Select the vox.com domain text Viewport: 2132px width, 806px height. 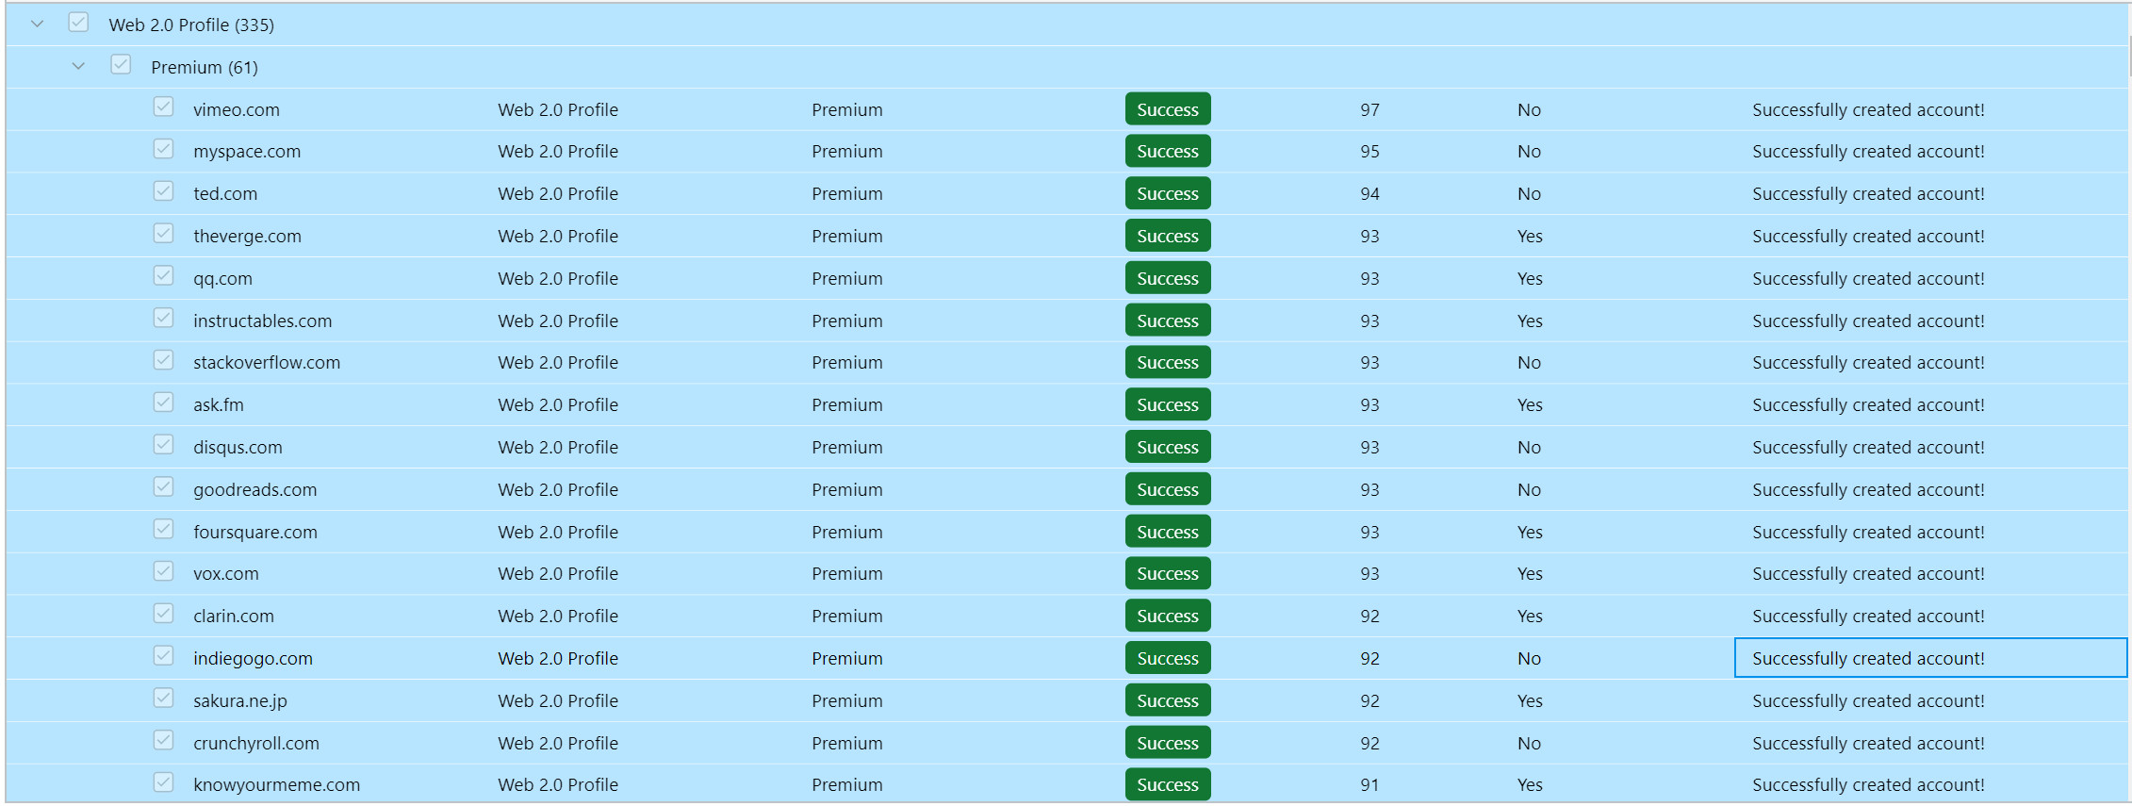(226, 574)
